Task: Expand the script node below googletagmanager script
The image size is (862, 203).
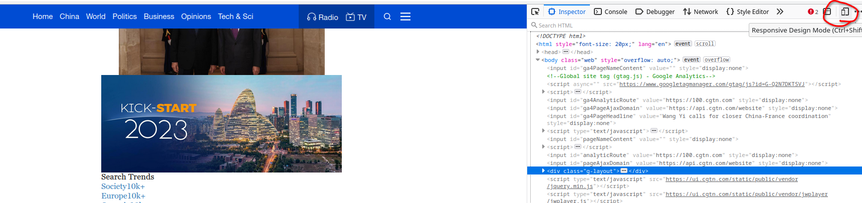Action: pyautogui.click(x=544, y=91)
